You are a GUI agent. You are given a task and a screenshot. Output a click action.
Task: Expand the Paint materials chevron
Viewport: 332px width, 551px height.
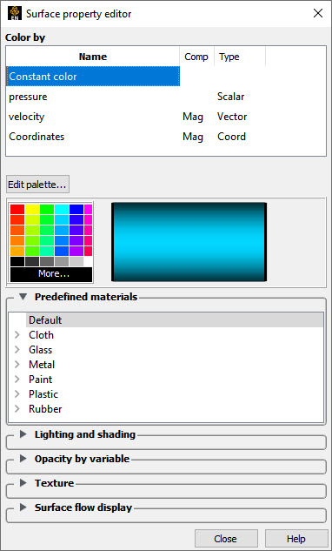[17, 380]
